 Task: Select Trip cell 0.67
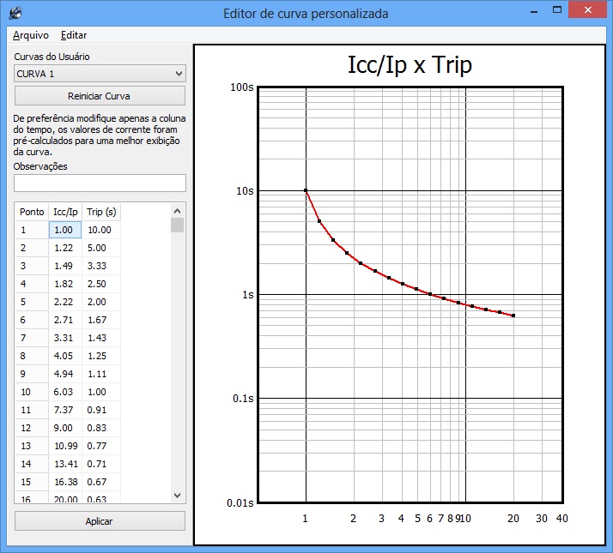(x=101, y=482)
